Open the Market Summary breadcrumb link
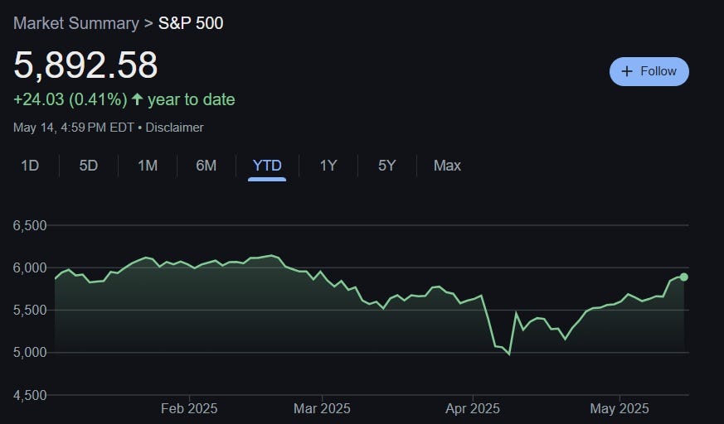 pyautogui.click(x=76, y=23)
